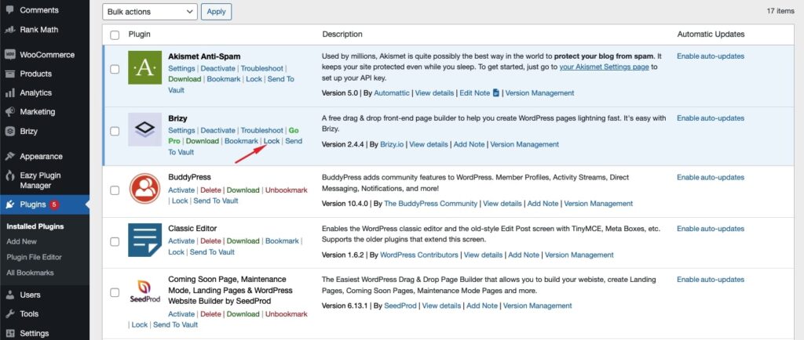
Task: Click the Products box icon
Action: tap(9, 74)
